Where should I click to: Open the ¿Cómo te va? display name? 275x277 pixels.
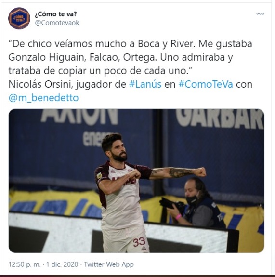click(x=56, y=14)
